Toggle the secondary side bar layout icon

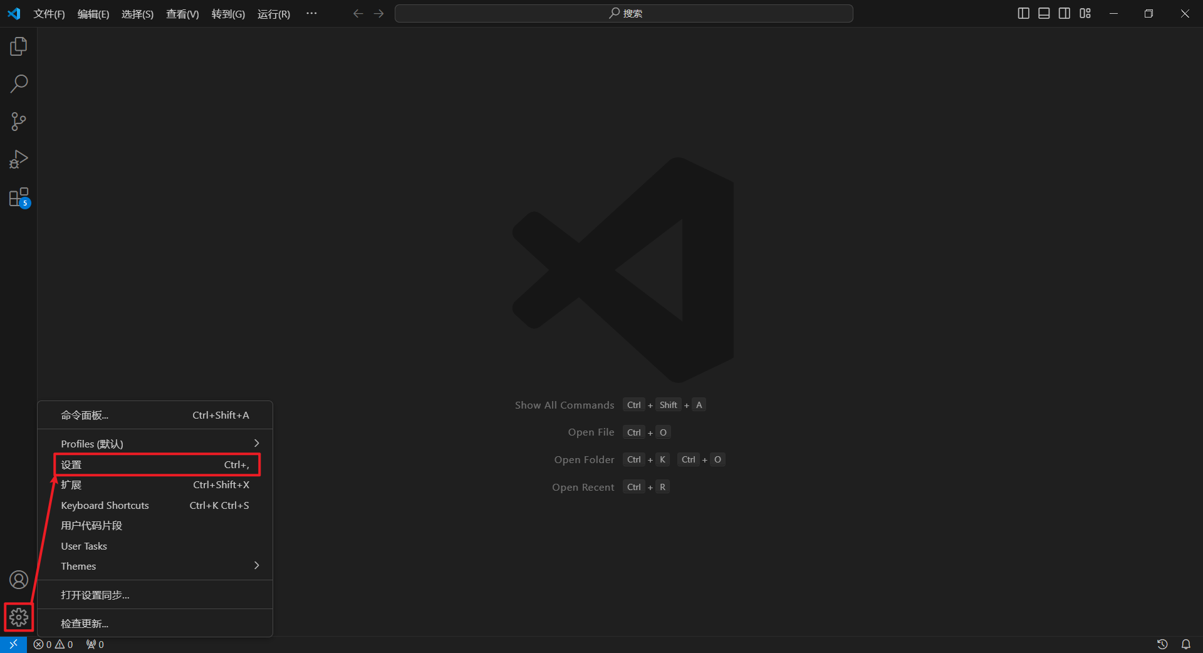[x=1065, y=13]
